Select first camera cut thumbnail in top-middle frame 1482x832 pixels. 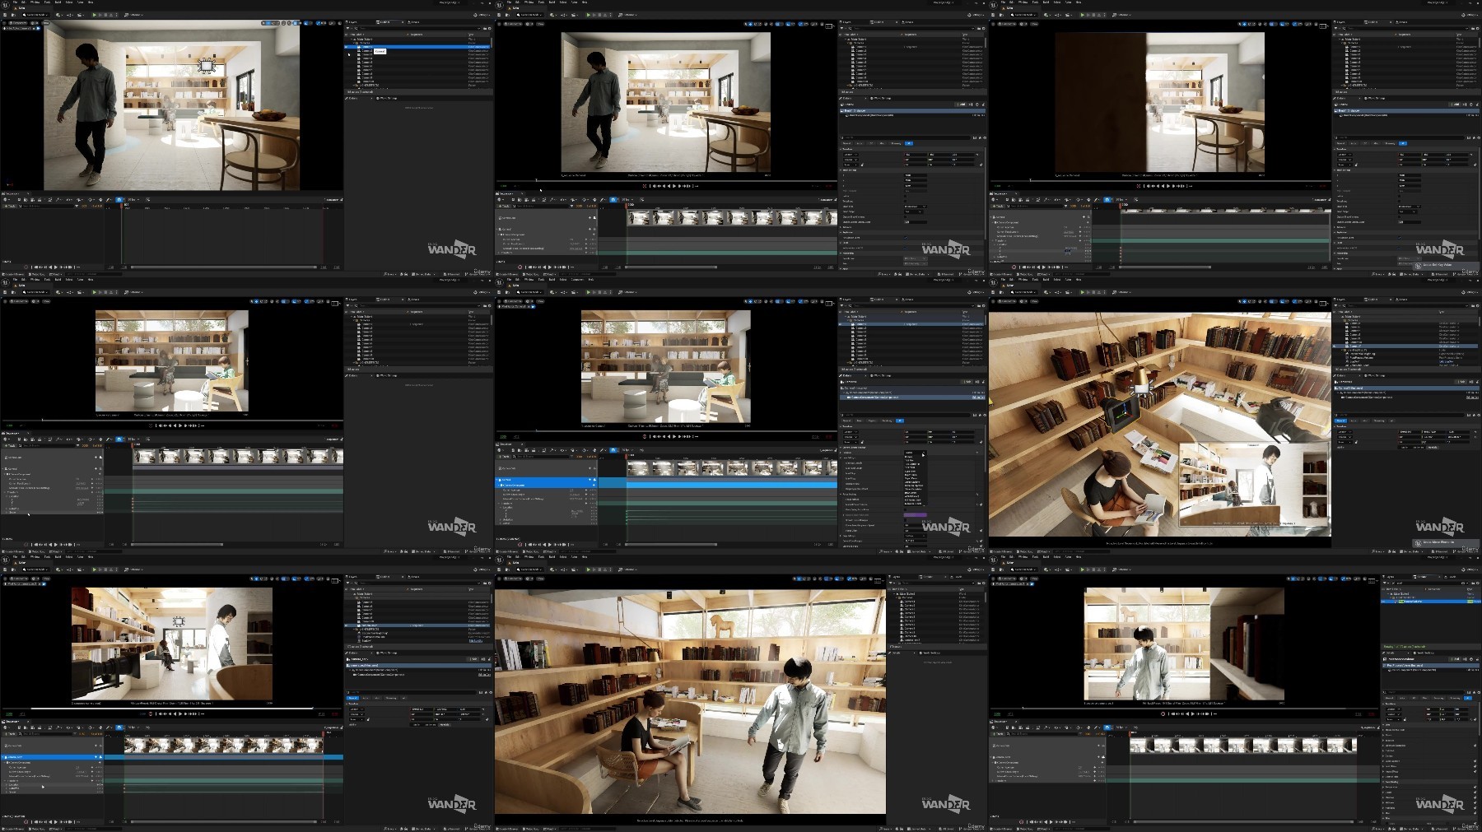click(640, 216)
